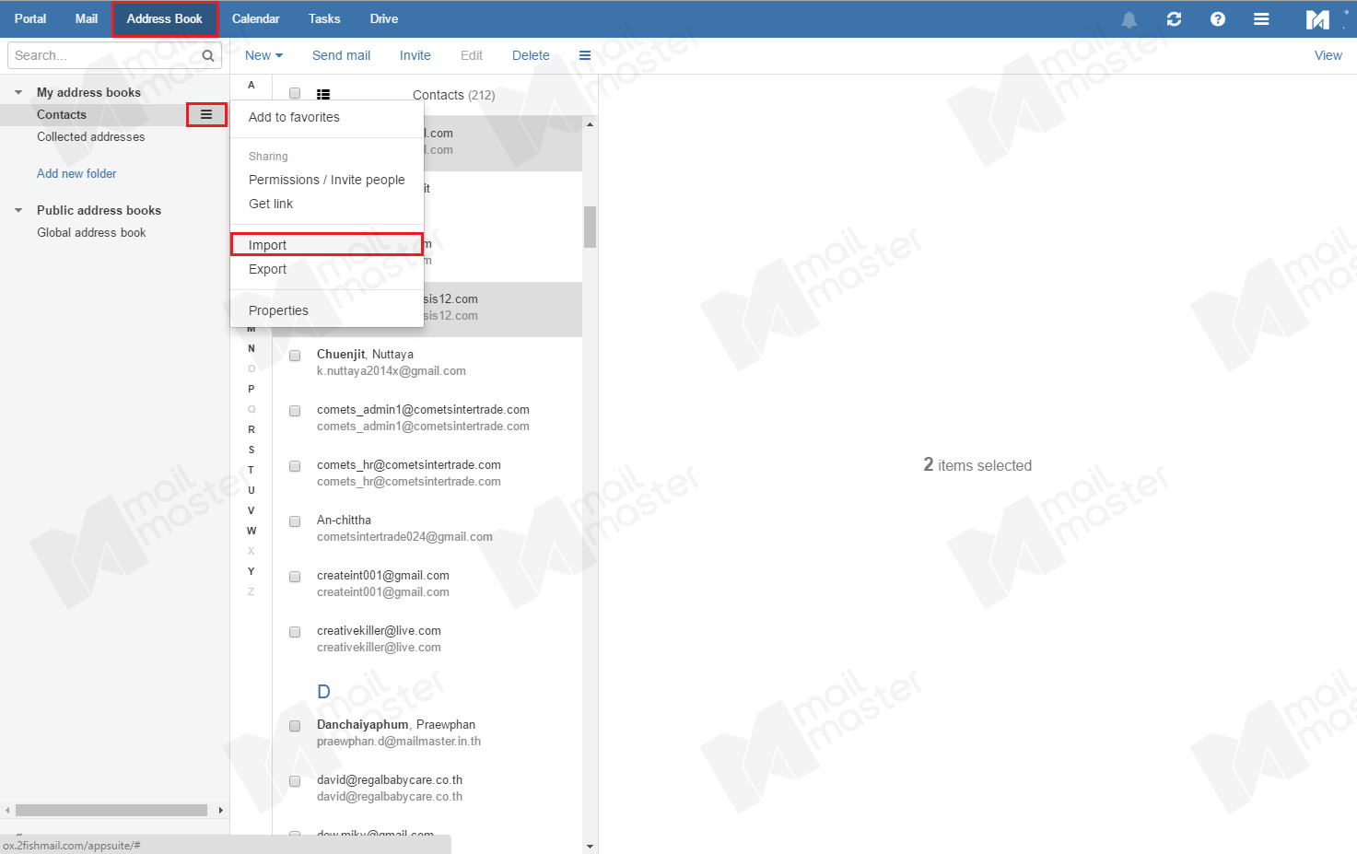Click Send mail in toolbar
The height and width of the screenshot is (854, 1357).
341,55
